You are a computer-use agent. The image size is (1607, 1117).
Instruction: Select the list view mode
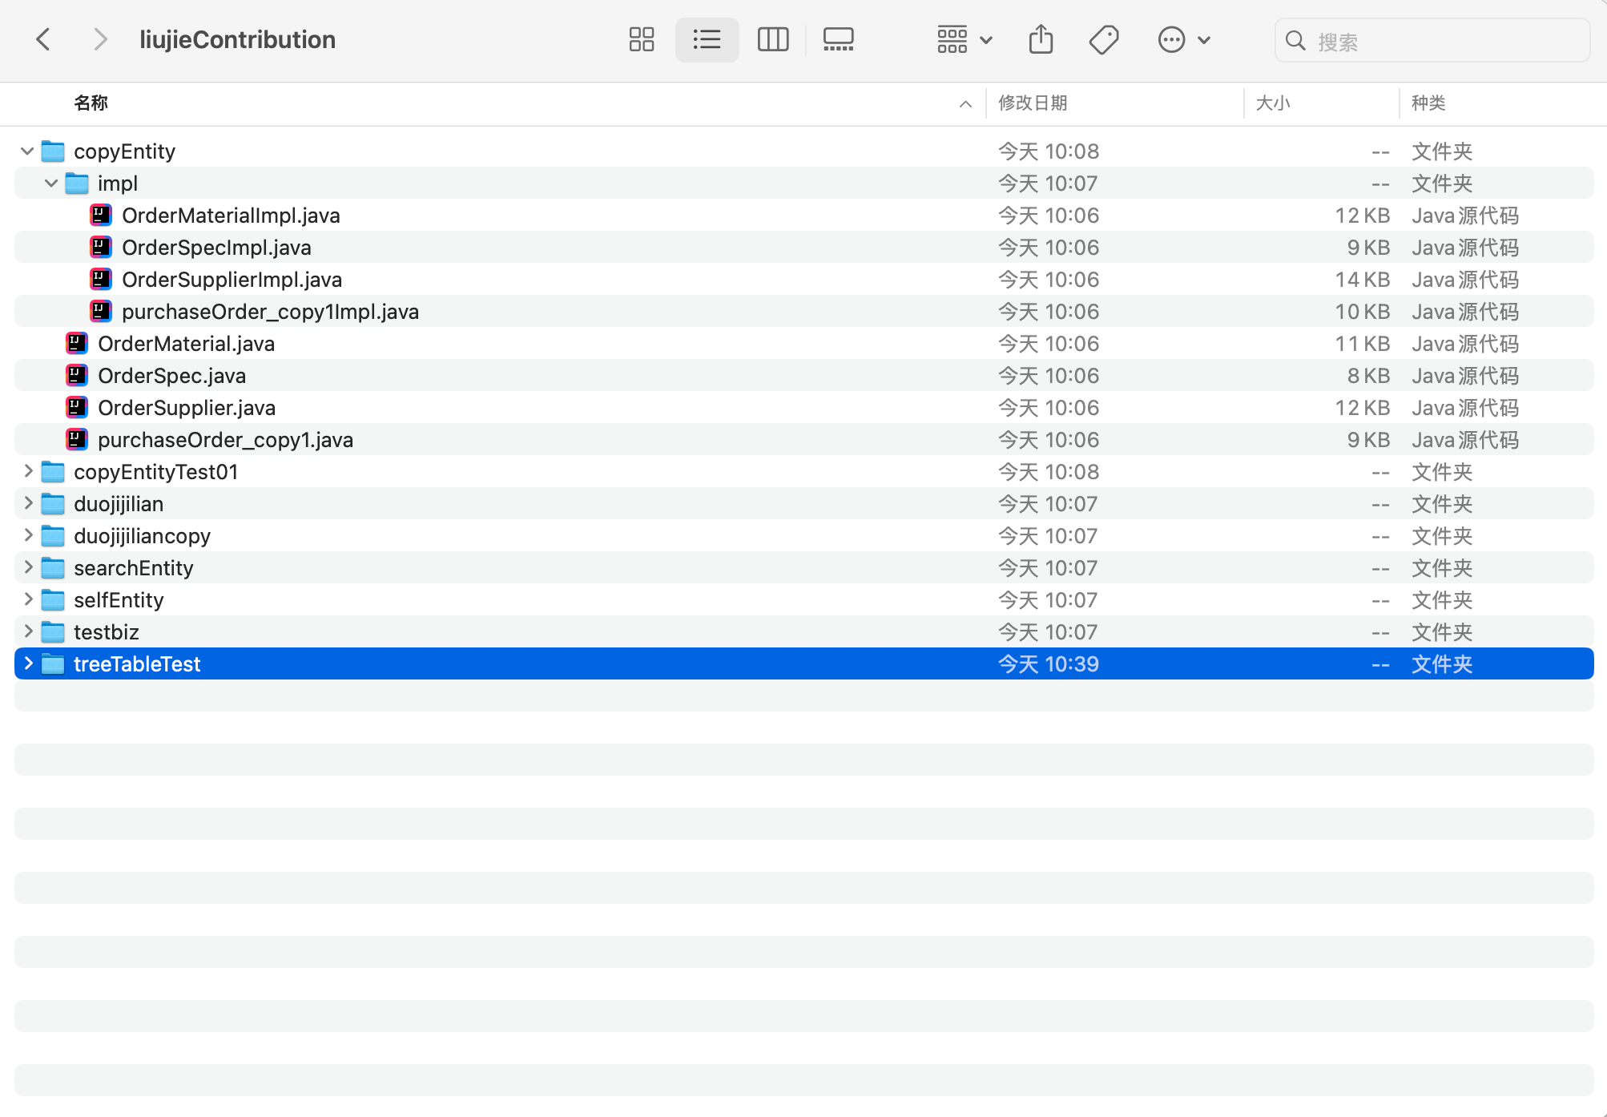(707, 39)
